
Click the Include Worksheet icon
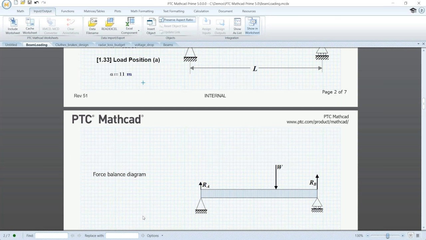13,22
